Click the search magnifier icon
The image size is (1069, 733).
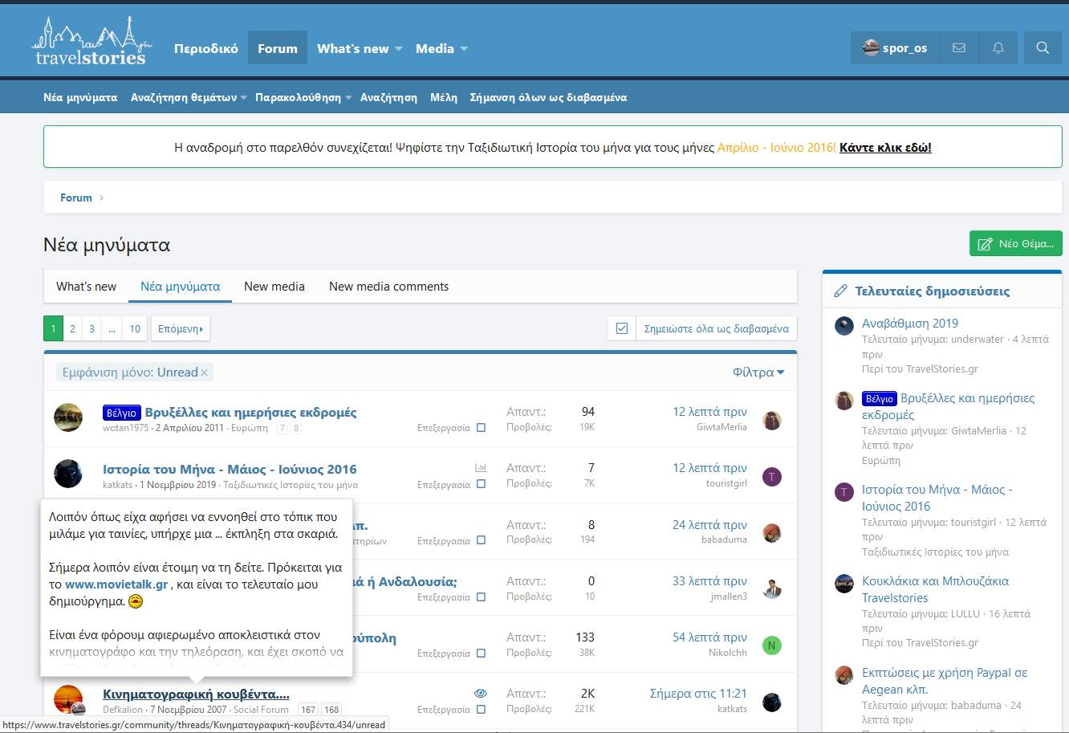coord(1043,48)
